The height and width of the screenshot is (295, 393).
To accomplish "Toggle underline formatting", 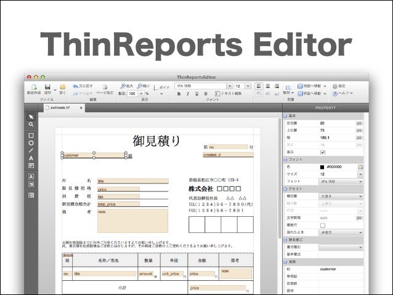I will [x=197, y=94].
